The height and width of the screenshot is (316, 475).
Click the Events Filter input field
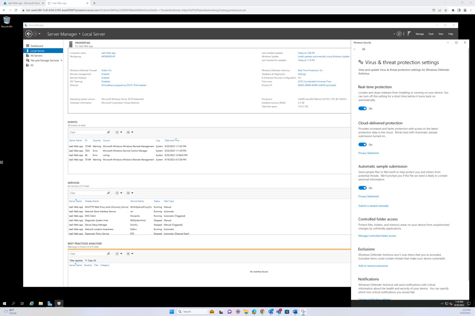[87, 132]
